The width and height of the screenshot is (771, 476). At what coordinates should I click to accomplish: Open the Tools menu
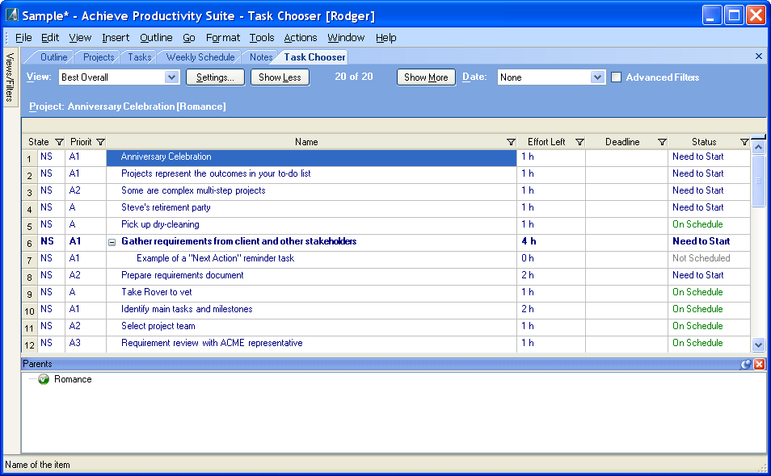pyautogui.click(x=262, y=38)
